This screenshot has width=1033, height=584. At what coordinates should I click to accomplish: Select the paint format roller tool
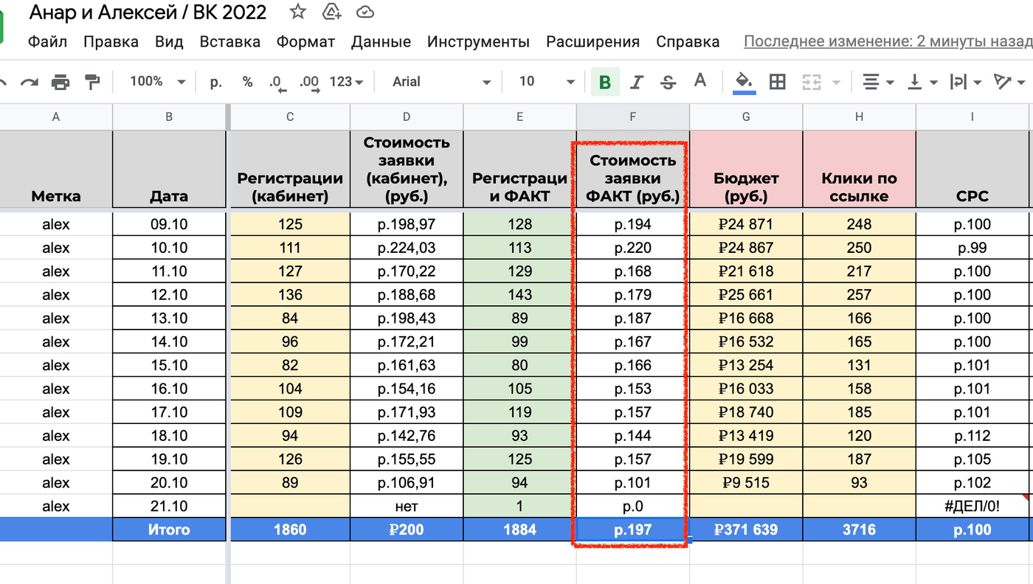point(92,82)
